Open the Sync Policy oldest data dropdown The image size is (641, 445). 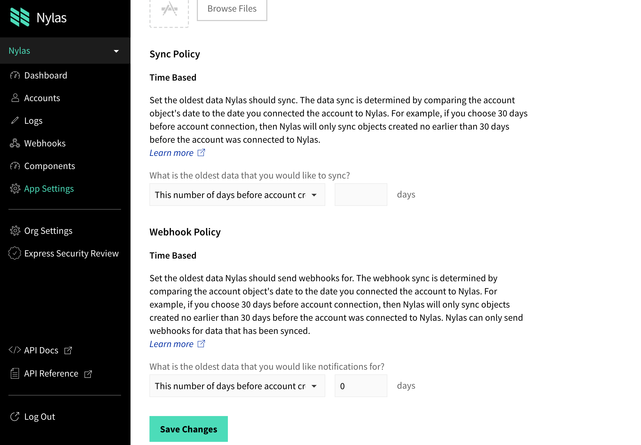tap(237, 195)
